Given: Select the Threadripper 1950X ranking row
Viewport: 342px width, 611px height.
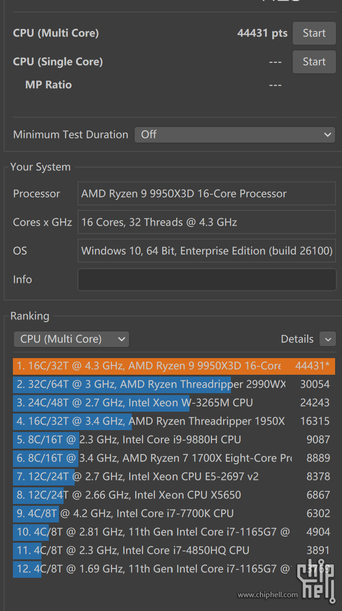Looking at the screenshot, I should [174, 421].
